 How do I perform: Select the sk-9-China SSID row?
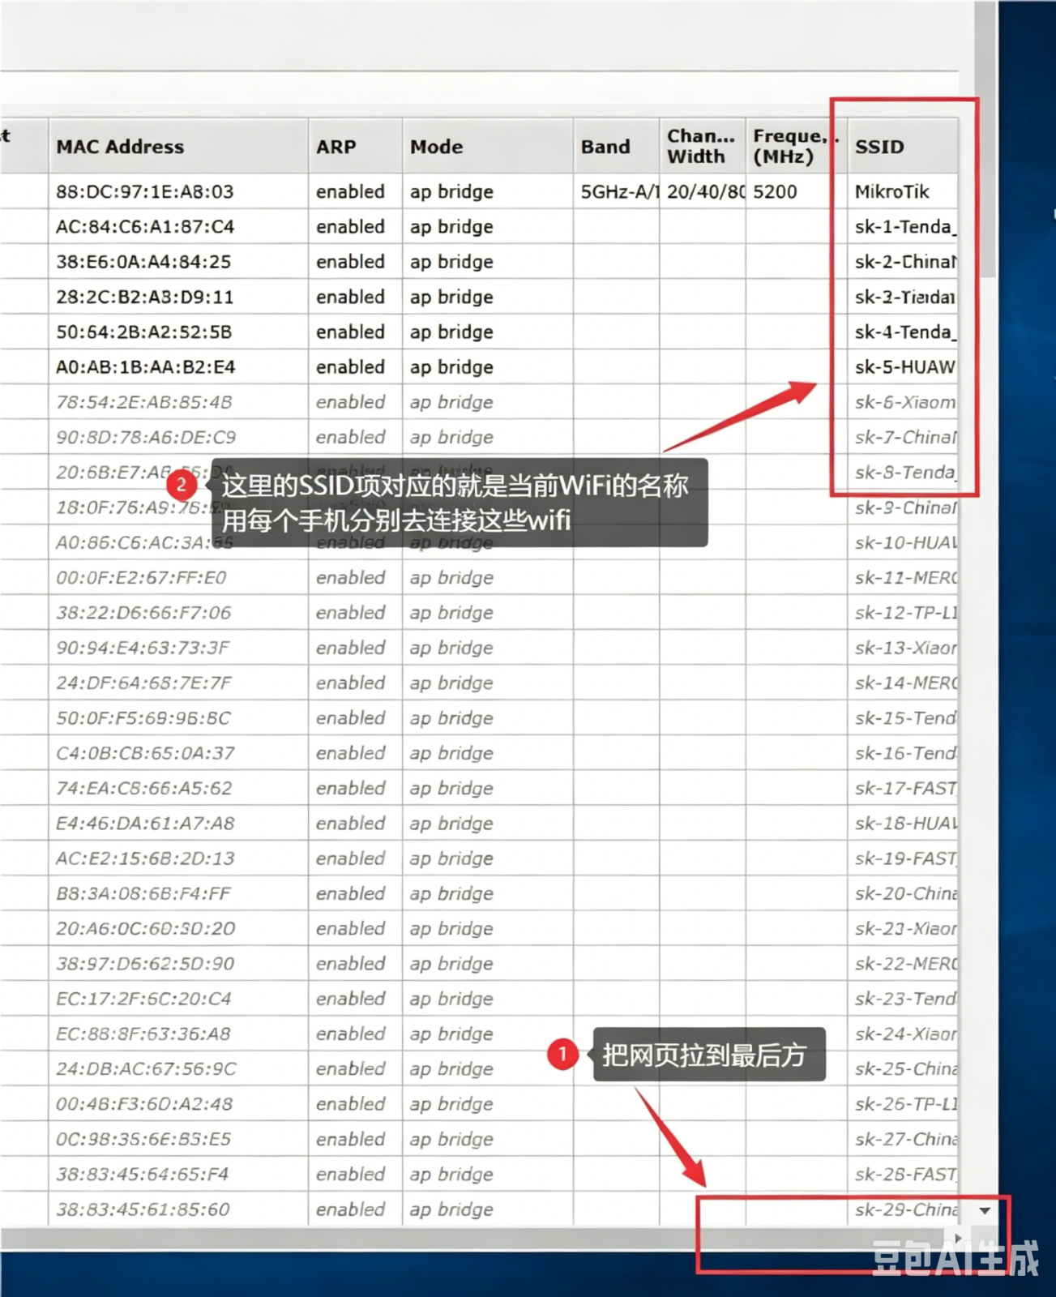tap(905, 507)
